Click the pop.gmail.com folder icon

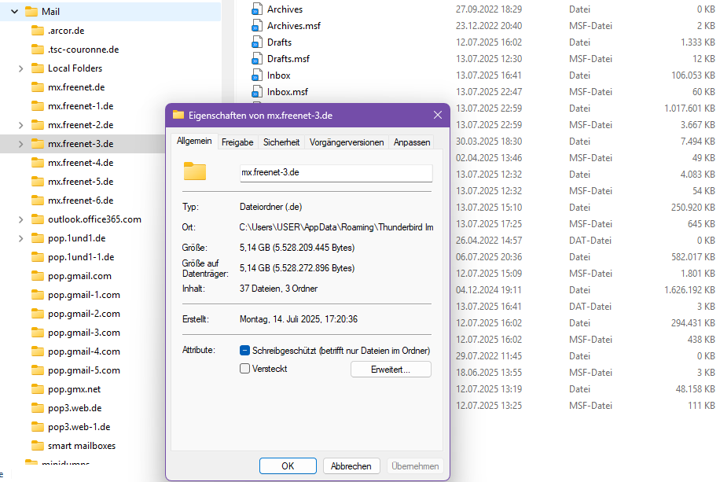[x=37, y=276]
